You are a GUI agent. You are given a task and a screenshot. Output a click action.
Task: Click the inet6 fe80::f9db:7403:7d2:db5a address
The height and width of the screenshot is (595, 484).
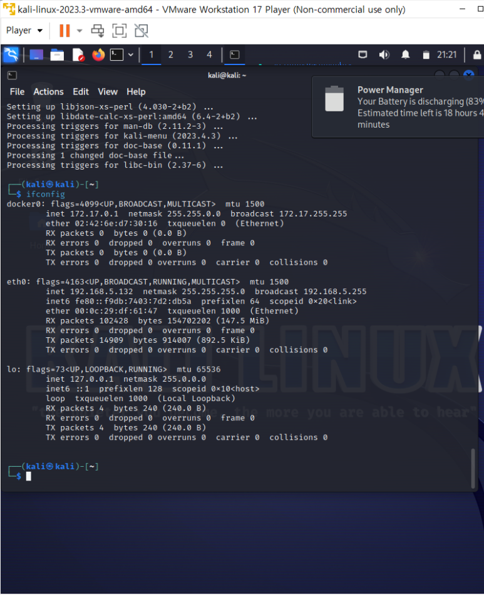click(133, 302)
